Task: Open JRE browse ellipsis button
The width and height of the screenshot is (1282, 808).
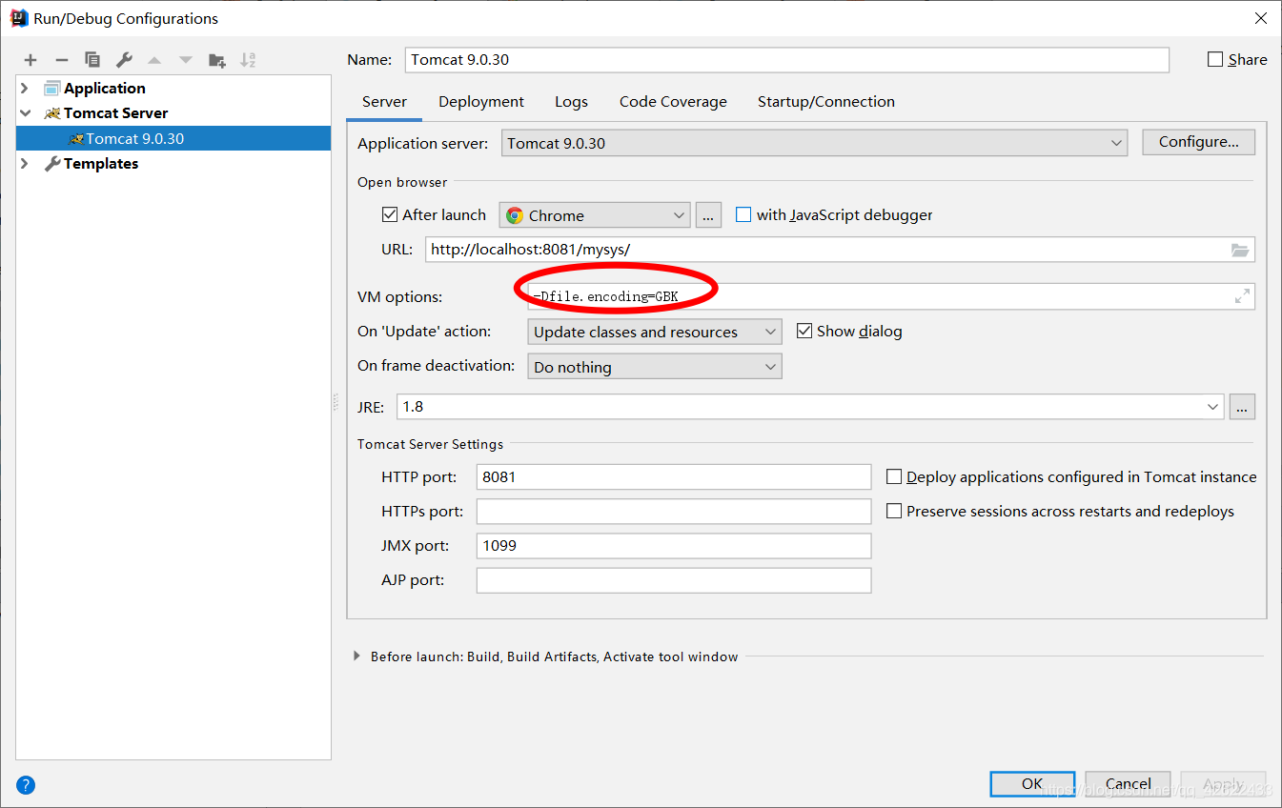Action: pyautogui.click(x=1242, y=407)
